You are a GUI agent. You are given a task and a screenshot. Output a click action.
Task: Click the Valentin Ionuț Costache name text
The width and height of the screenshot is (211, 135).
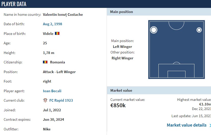tap(63, 15)
